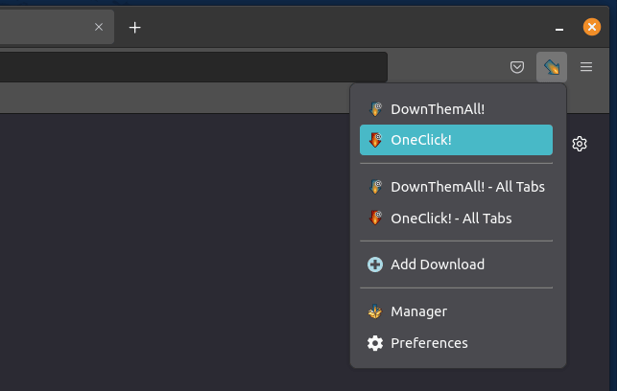Close the browser with orange X button

click(x=592, y=27)
